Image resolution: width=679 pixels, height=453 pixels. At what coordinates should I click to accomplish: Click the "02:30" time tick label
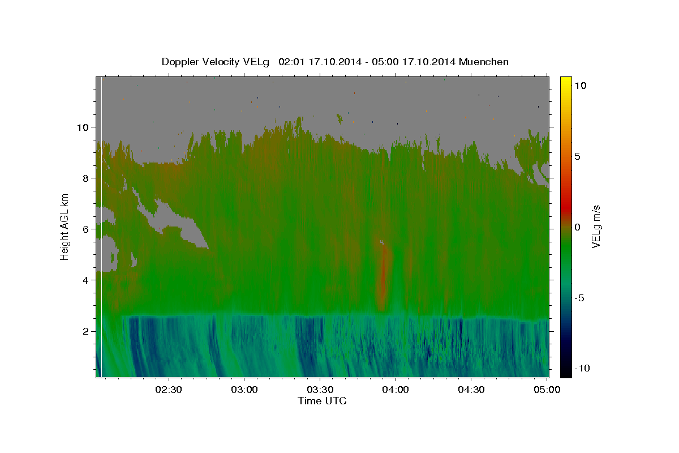169,390
